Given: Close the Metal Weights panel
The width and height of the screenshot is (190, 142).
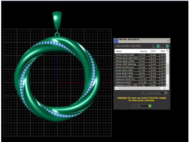Looking at the screenshot, I should tap(168, 40).
